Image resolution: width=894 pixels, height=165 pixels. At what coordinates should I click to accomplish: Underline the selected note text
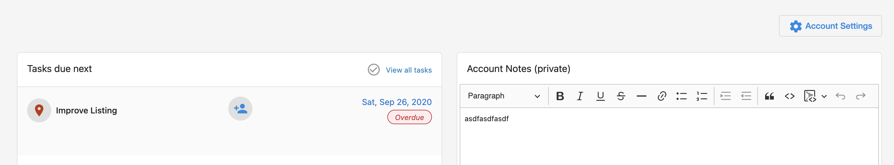tap(600, 96)
